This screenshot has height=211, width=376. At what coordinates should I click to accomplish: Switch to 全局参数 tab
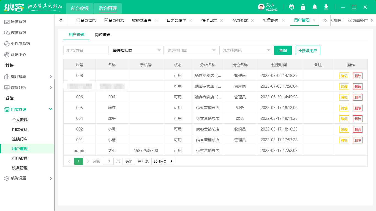click(x=240, y=20)
